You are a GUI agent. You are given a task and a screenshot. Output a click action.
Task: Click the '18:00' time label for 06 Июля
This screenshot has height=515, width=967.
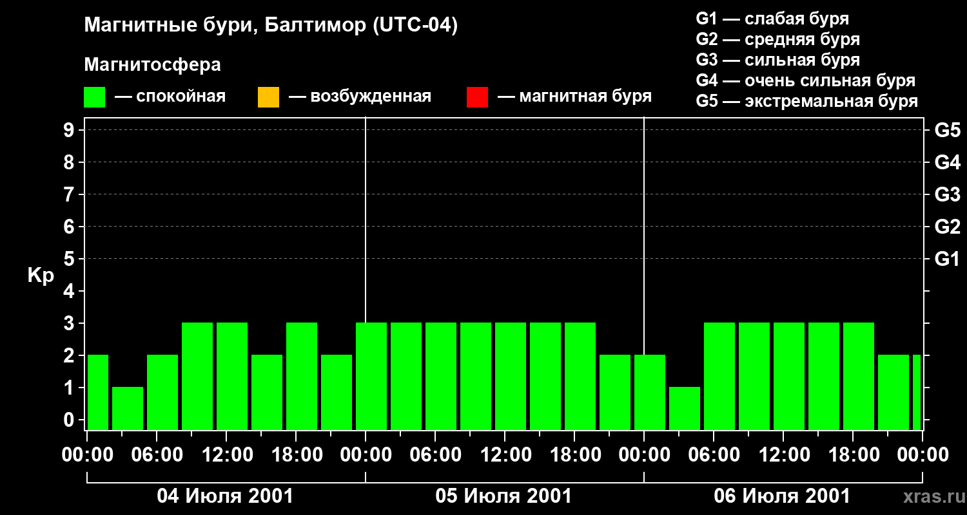(x=853, y=455)
